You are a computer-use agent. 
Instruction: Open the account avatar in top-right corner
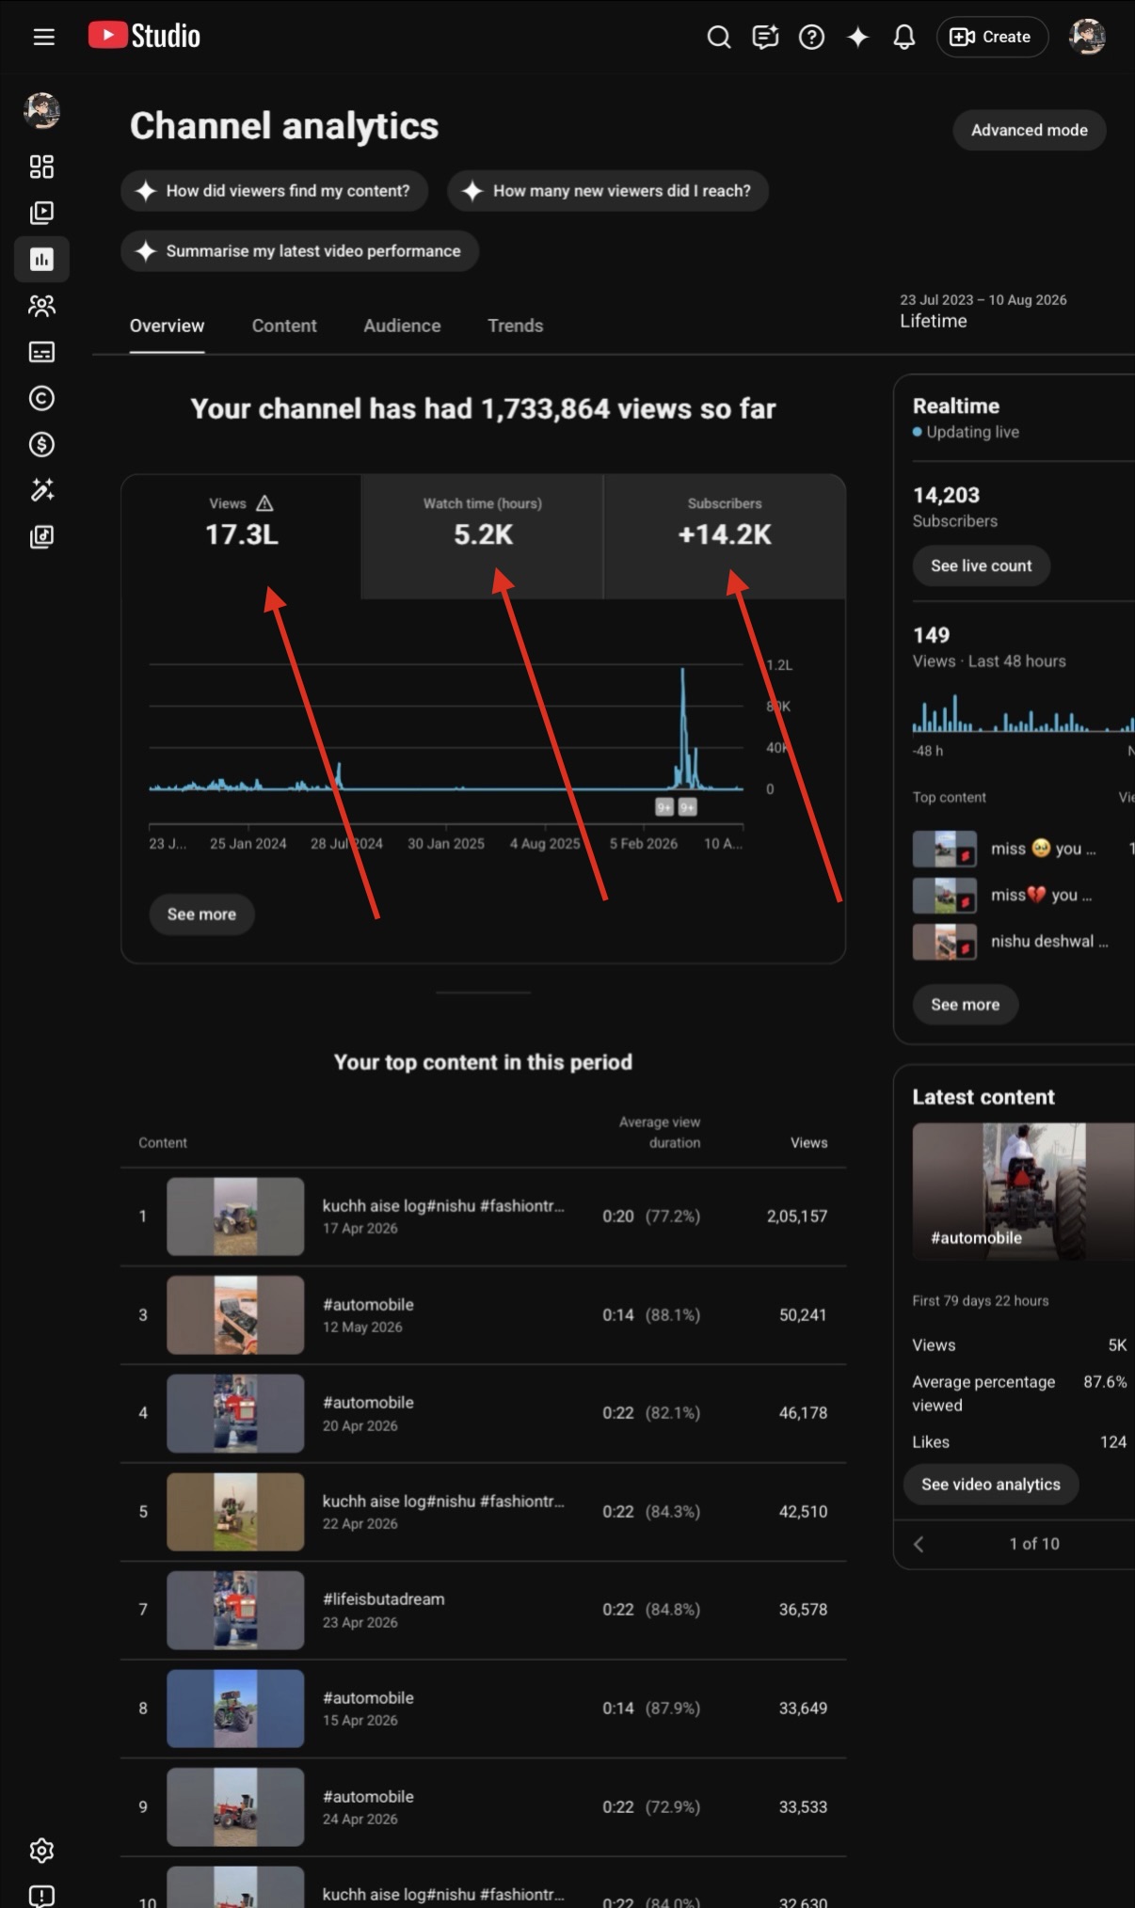pos(1087,37)
